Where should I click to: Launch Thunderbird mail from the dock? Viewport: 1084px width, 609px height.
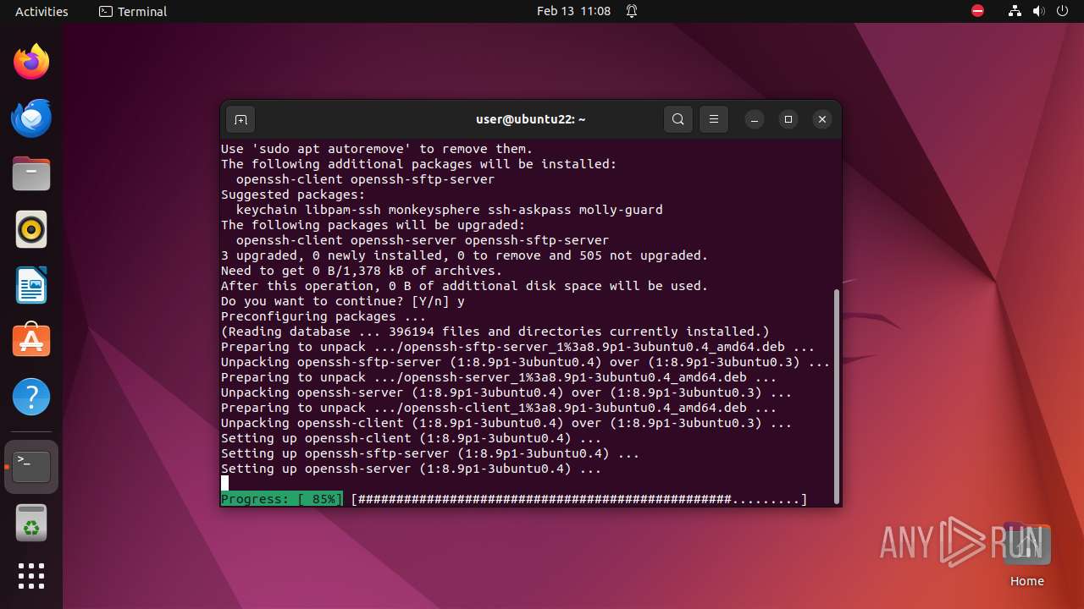coord(31,118)
